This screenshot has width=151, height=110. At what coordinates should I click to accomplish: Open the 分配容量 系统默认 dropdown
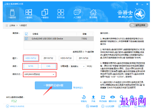tap(78, 66)
